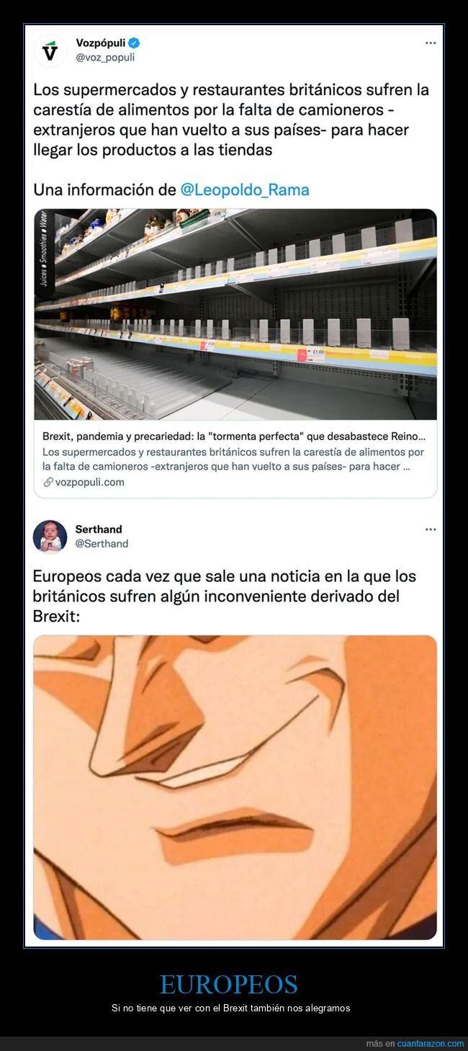The height and width of the screenshot is (1051, 468).
Task: Open the cuantarazon.com link at the bottom
Action: tap(431, 1044)
